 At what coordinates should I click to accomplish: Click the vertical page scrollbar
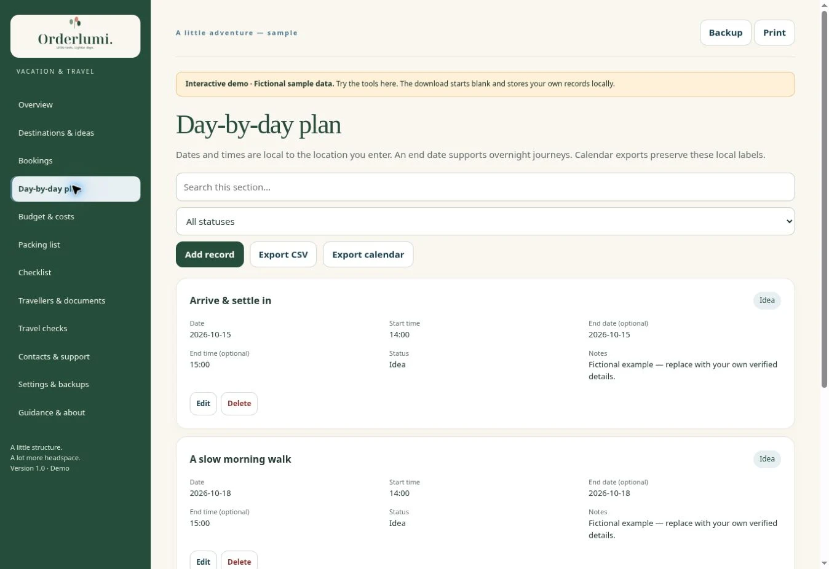pyautogui.click(x=824, y=200)
